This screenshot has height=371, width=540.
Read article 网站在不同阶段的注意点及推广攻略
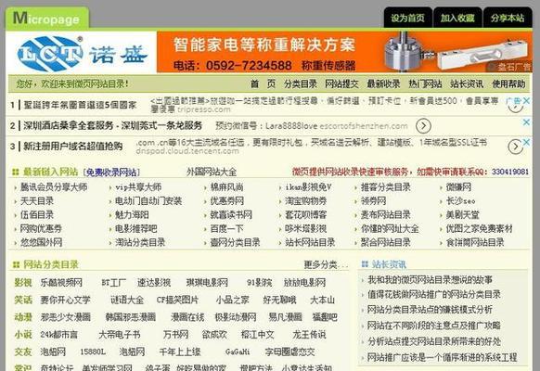[x=434, y=326]
